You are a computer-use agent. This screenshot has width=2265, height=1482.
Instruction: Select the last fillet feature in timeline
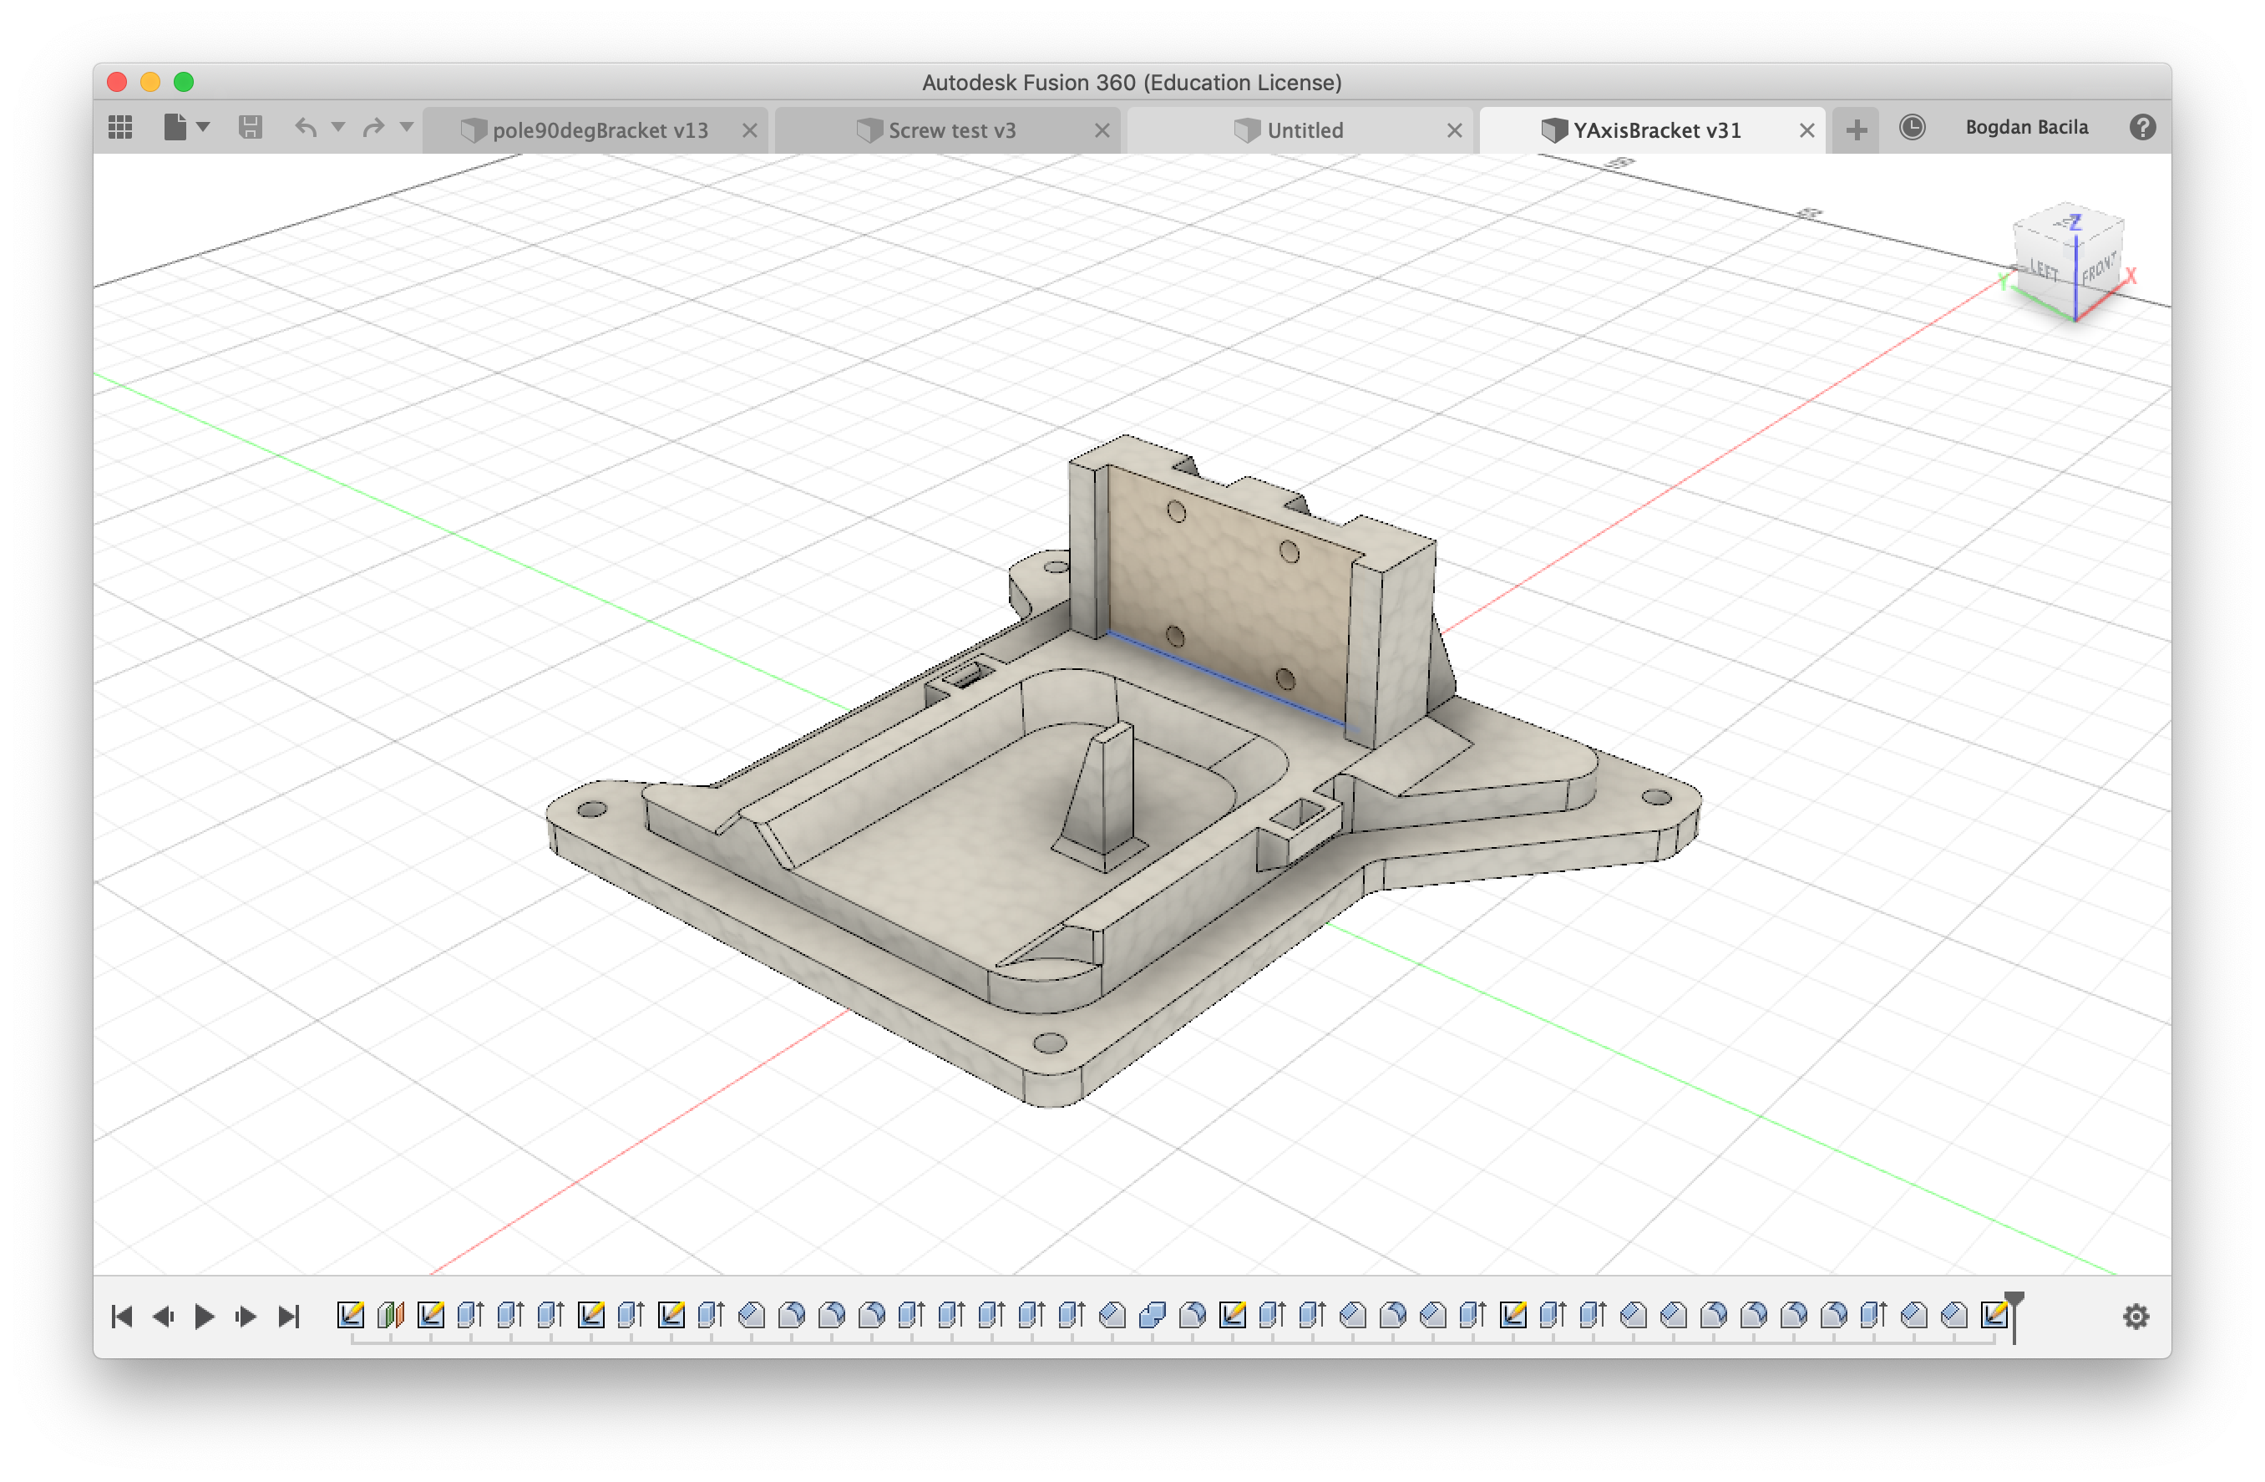[1833, 1316]
